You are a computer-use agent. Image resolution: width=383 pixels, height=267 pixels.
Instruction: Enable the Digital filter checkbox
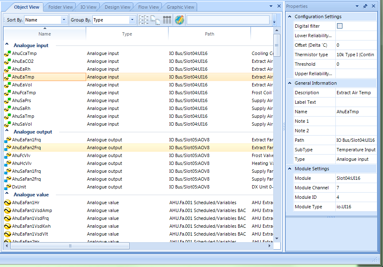point(340,26)
